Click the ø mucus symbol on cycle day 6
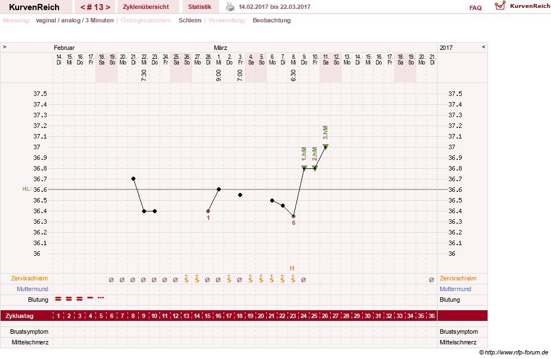 (111, 280)
